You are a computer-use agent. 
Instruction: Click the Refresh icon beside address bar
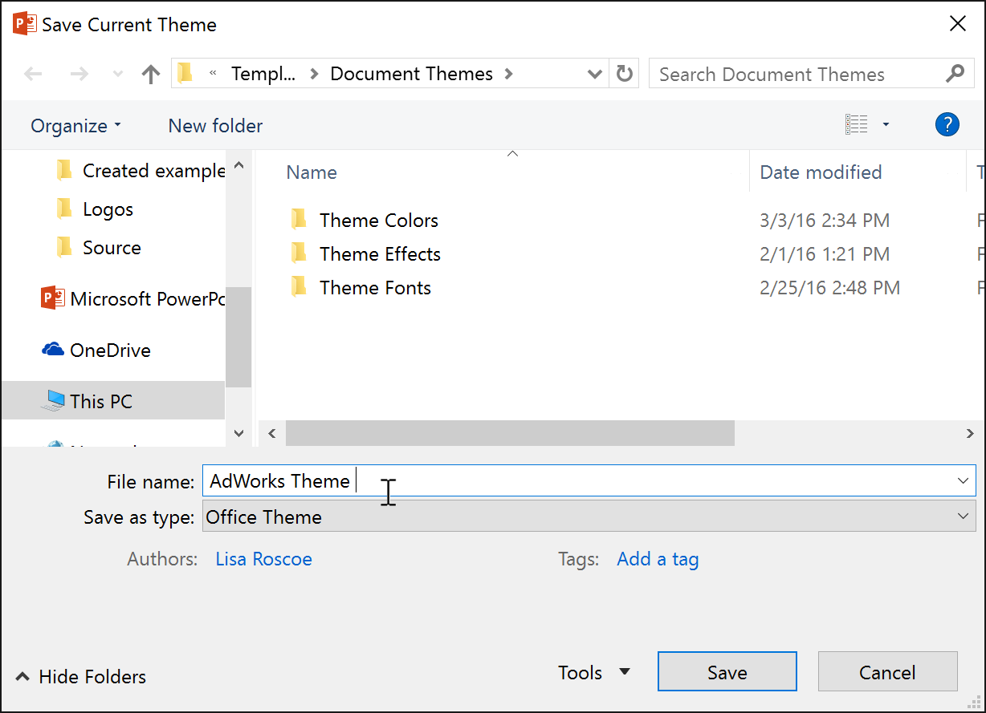point(624,75)
